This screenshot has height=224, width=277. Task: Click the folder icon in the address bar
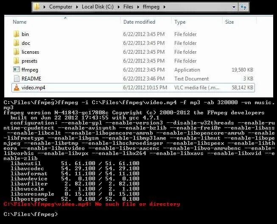(37, 7)
